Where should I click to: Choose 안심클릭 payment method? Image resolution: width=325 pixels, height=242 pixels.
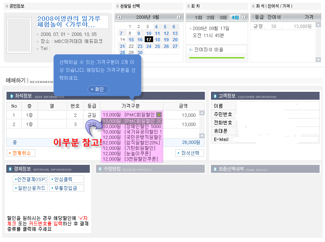click(66, 179)
